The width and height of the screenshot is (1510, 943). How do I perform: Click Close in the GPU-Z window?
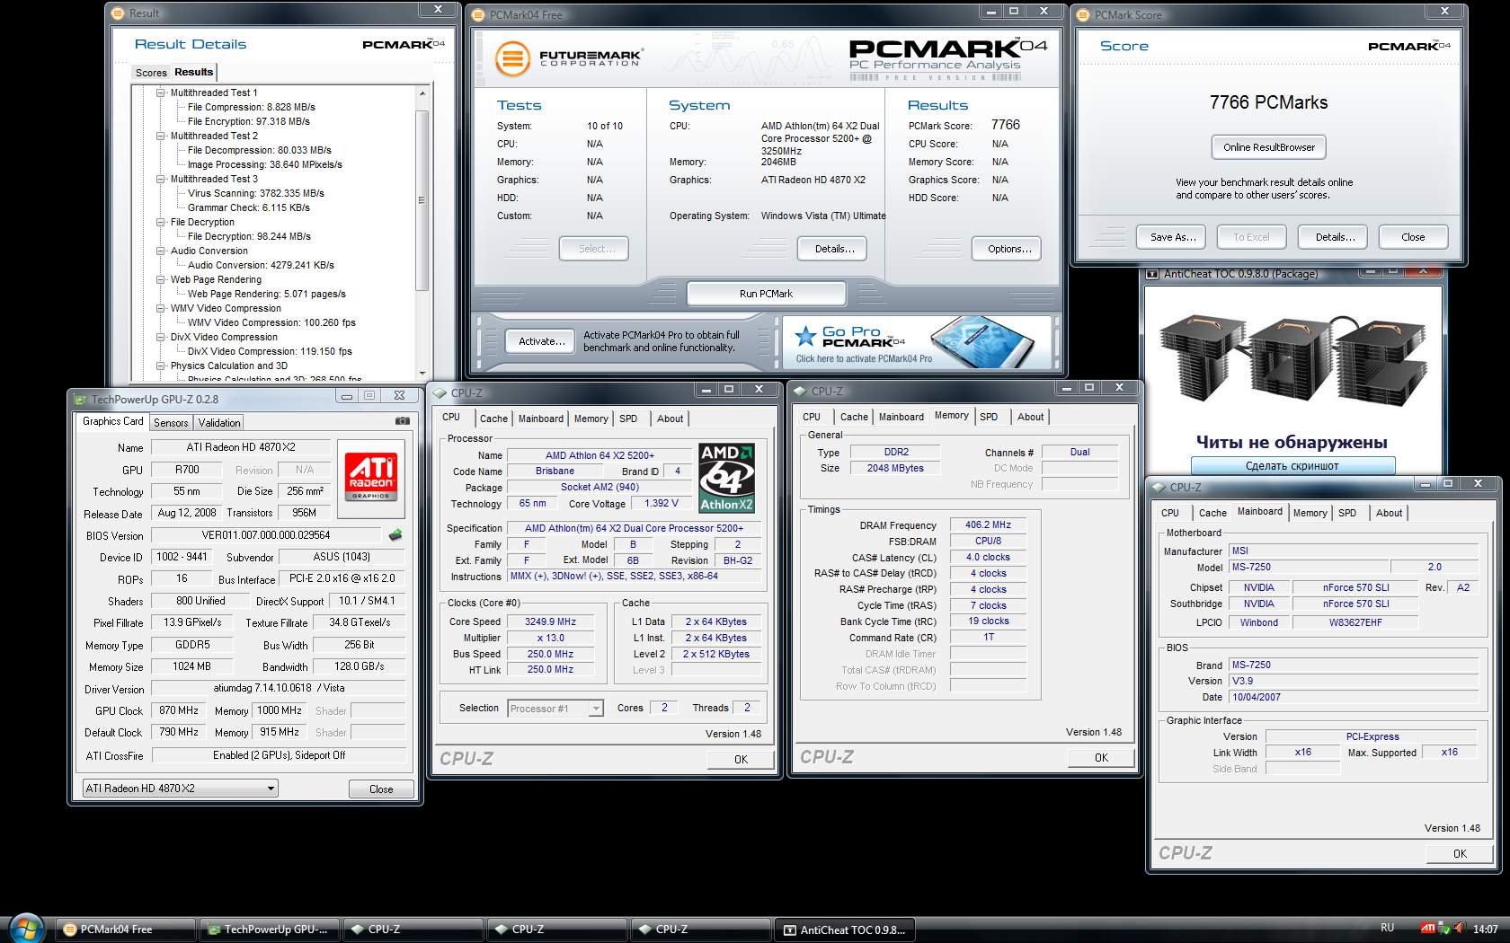[x=381, y=789]
